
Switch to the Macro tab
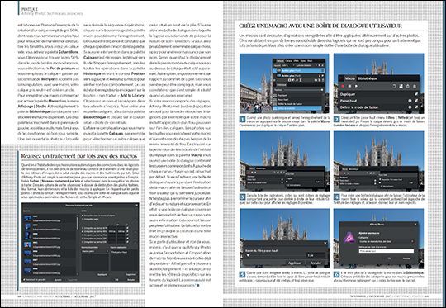click(350, 78)
